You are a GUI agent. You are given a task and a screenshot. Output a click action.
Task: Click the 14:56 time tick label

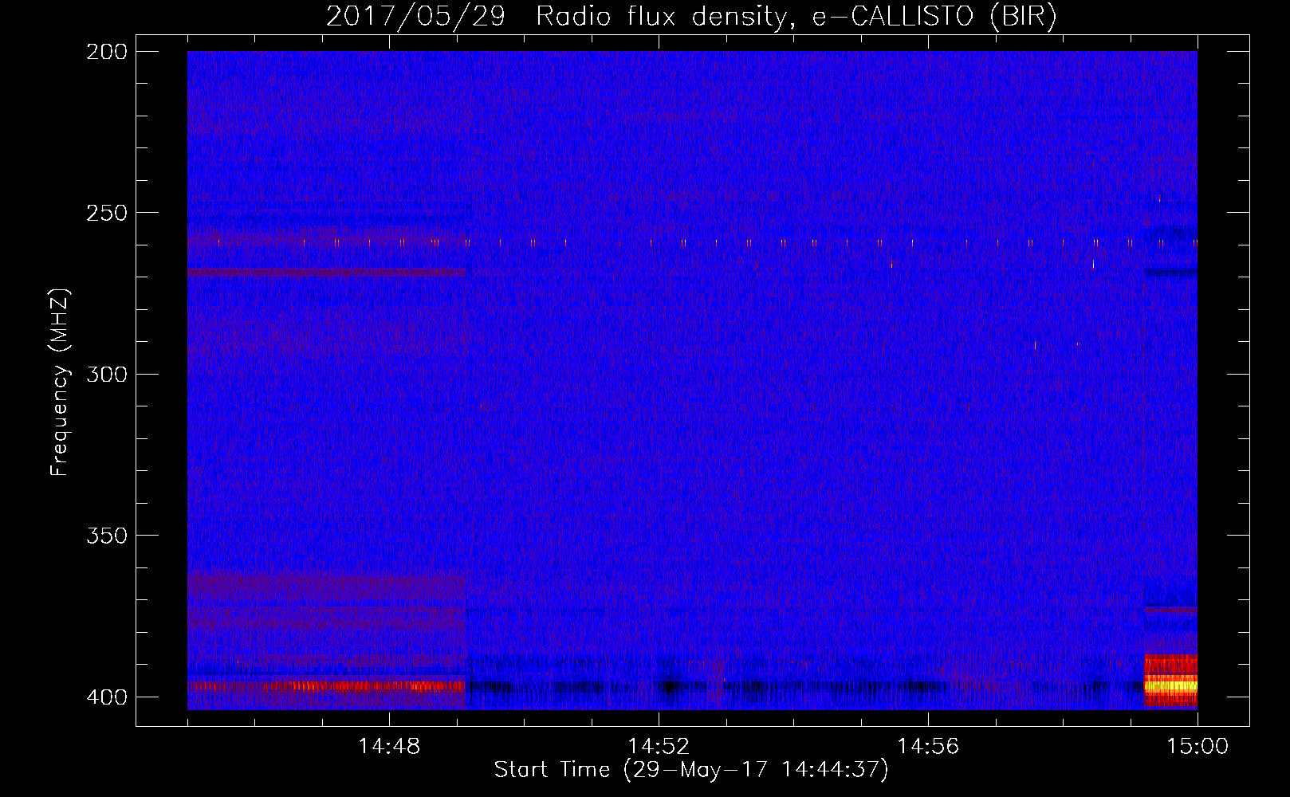(x=928, y=747)
